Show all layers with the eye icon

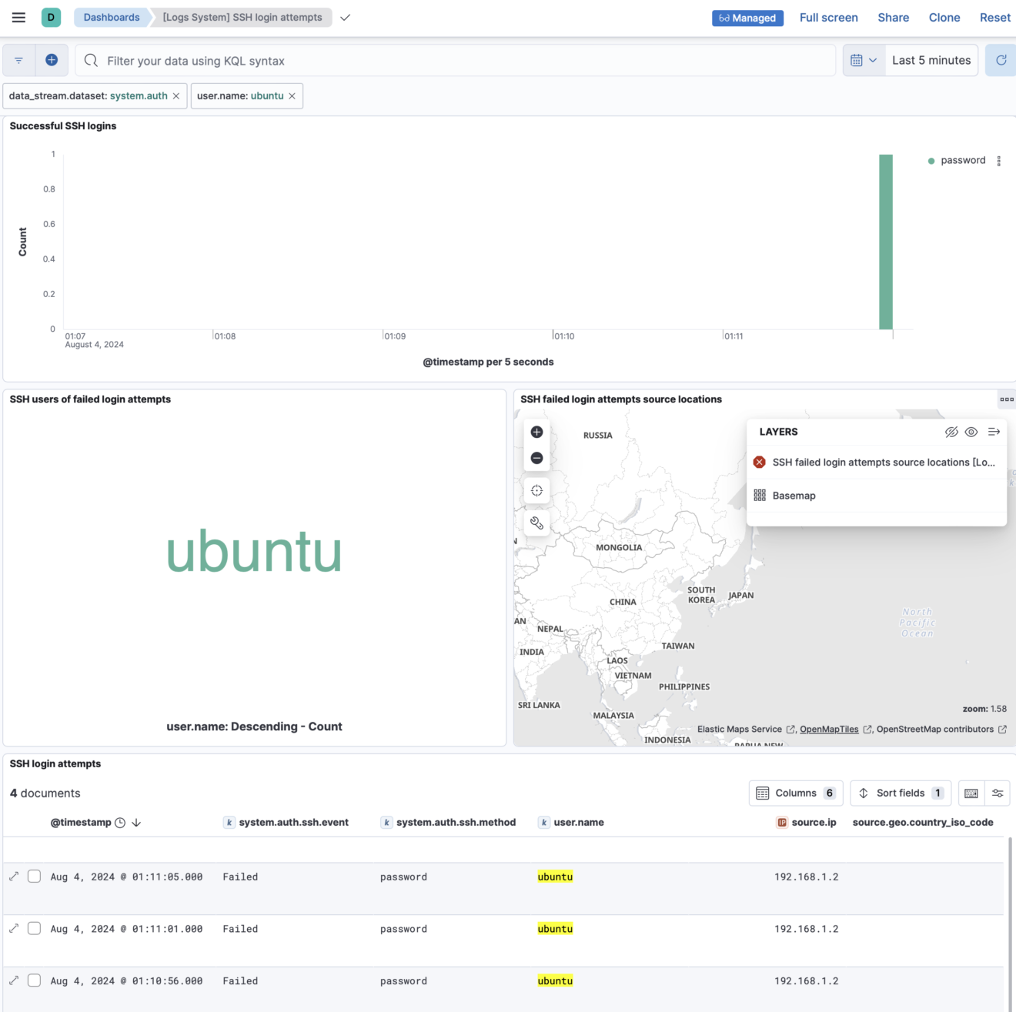point(971,432)
